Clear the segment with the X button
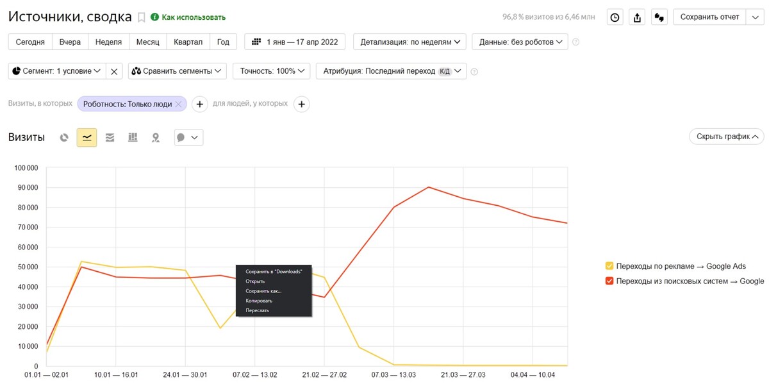 coord(114,71)
